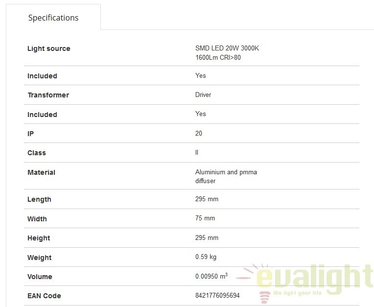The image size is (374, 307).
Task: Open the Specifications tab
Action: [53, 18]
